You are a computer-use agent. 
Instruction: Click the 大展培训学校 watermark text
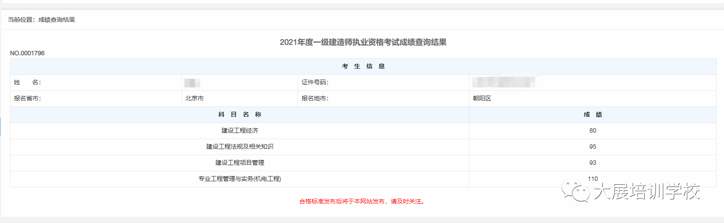click(647, 192)
